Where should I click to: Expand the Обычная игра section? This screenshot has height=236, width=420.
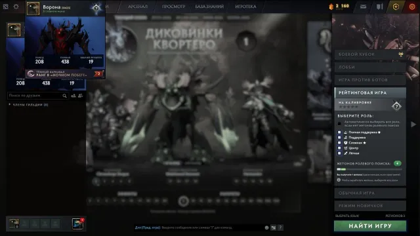click(x=370, y=193)
